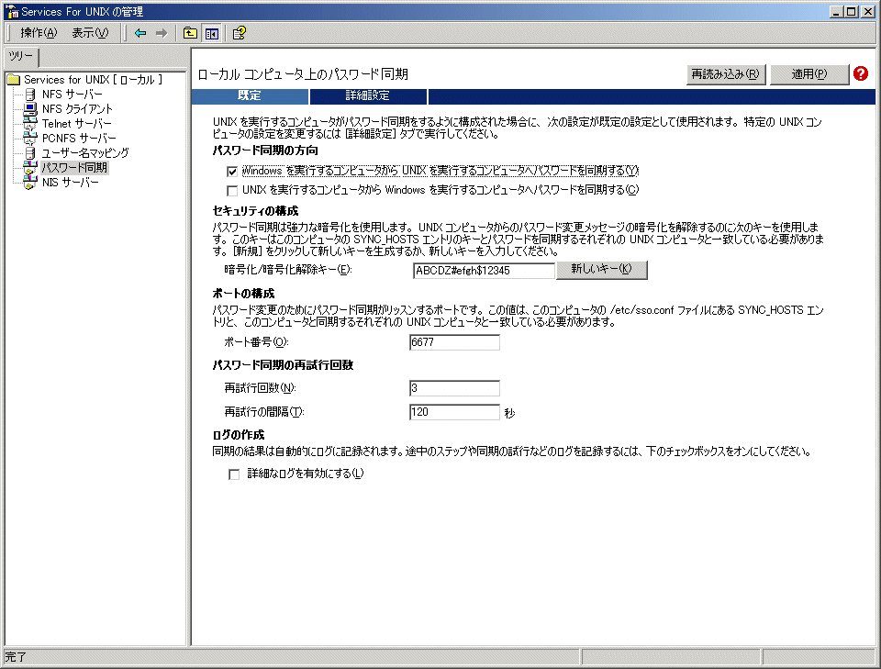The image size is (881, 669).
Task: Select NFS サーバー in tree
Action: pyautogui.click(x=72, y=95)
